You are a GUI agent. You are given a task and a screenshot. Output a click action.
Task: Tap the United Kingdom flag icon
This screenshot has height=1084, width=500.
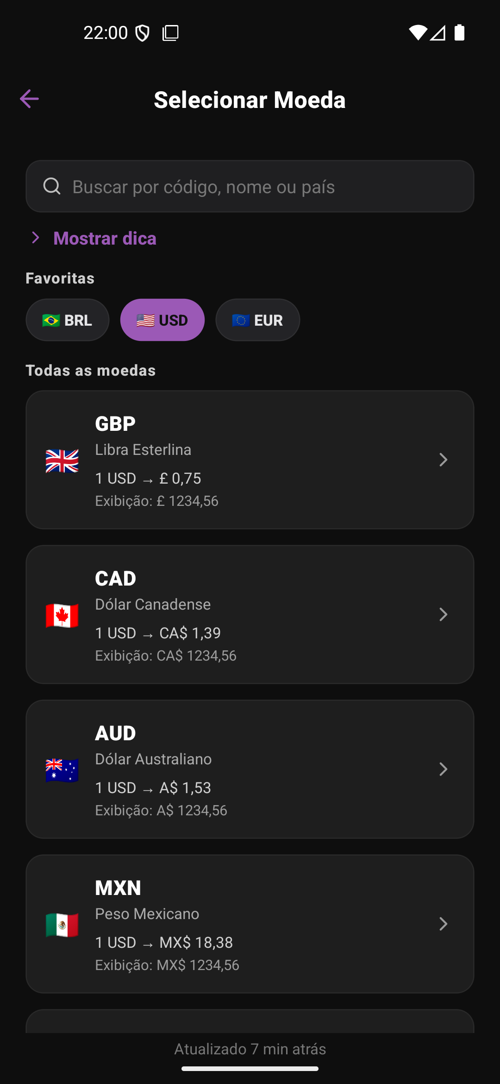[x=62, y=460]
